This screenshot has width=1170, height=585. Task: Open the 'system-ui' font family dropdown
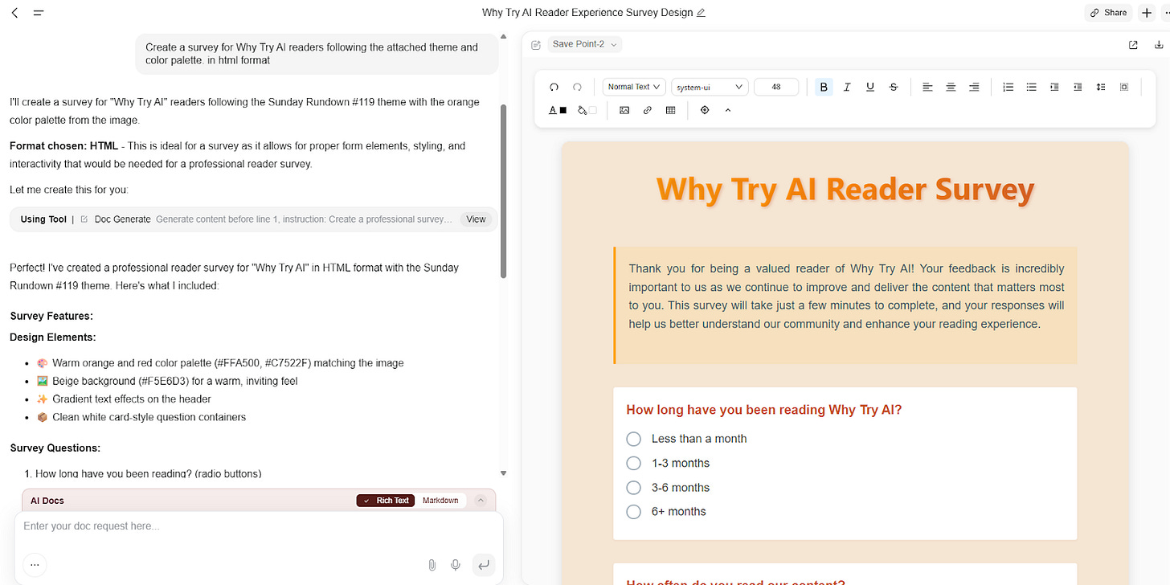coord(709,87)
